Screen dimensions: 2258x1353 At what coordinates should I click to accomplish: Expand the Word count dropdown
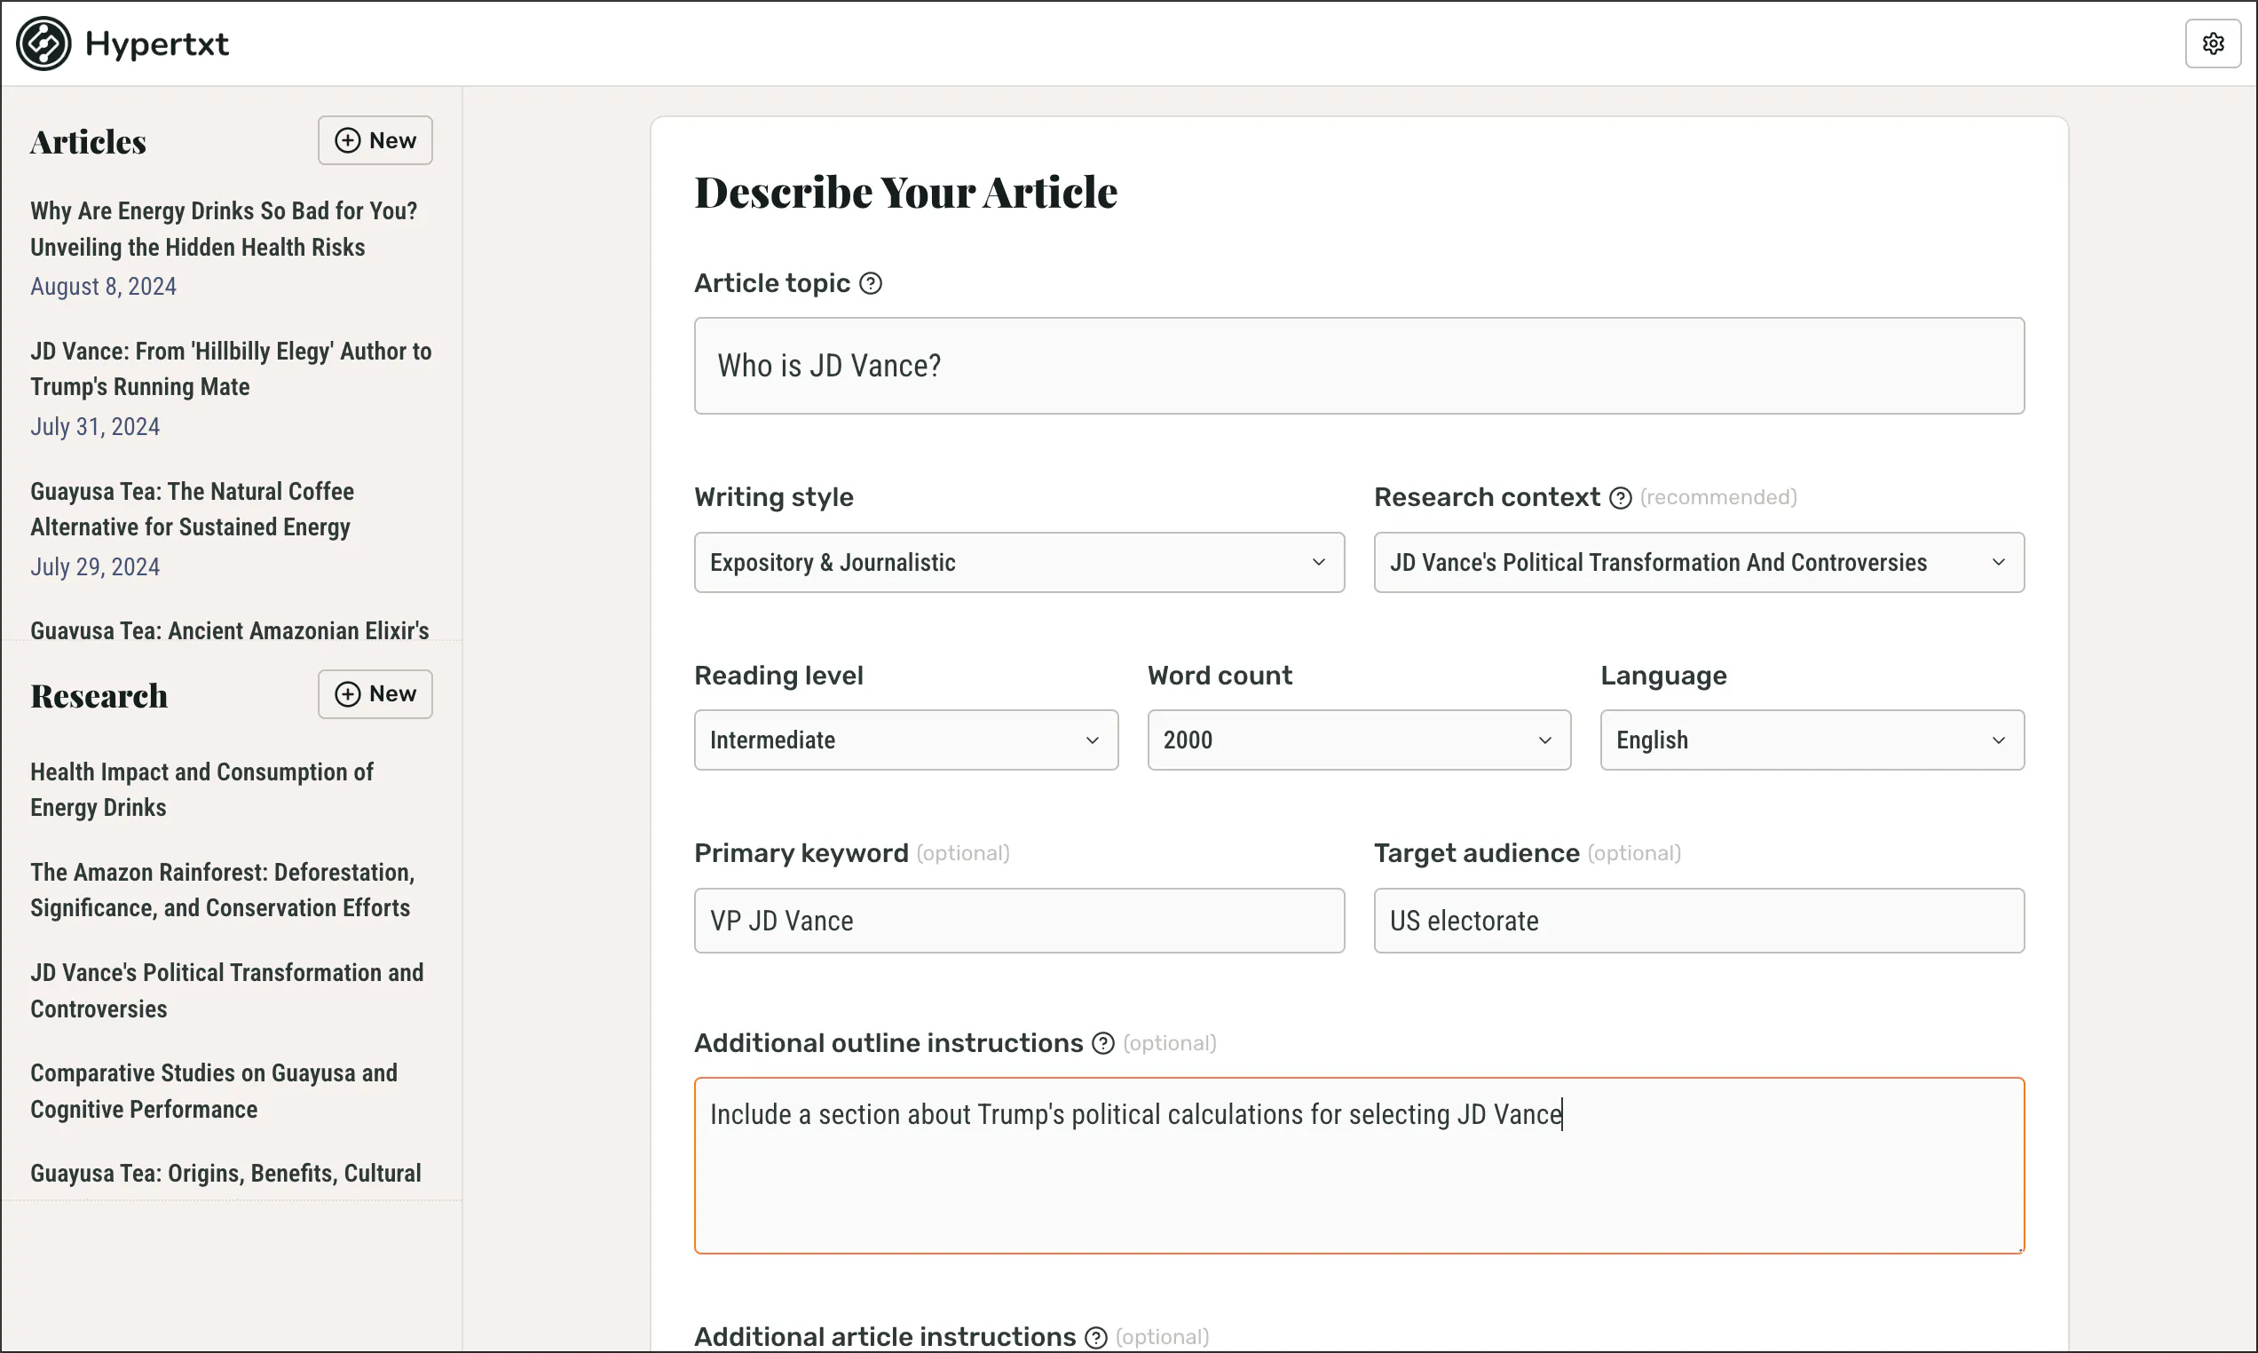coord(1359,740)
